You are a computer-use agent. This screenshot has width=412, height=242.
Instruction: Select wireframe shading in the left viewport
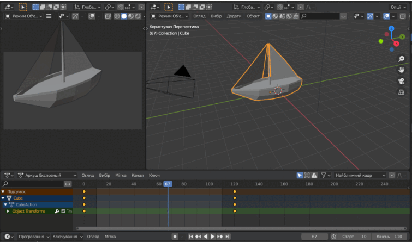(117, 16)
